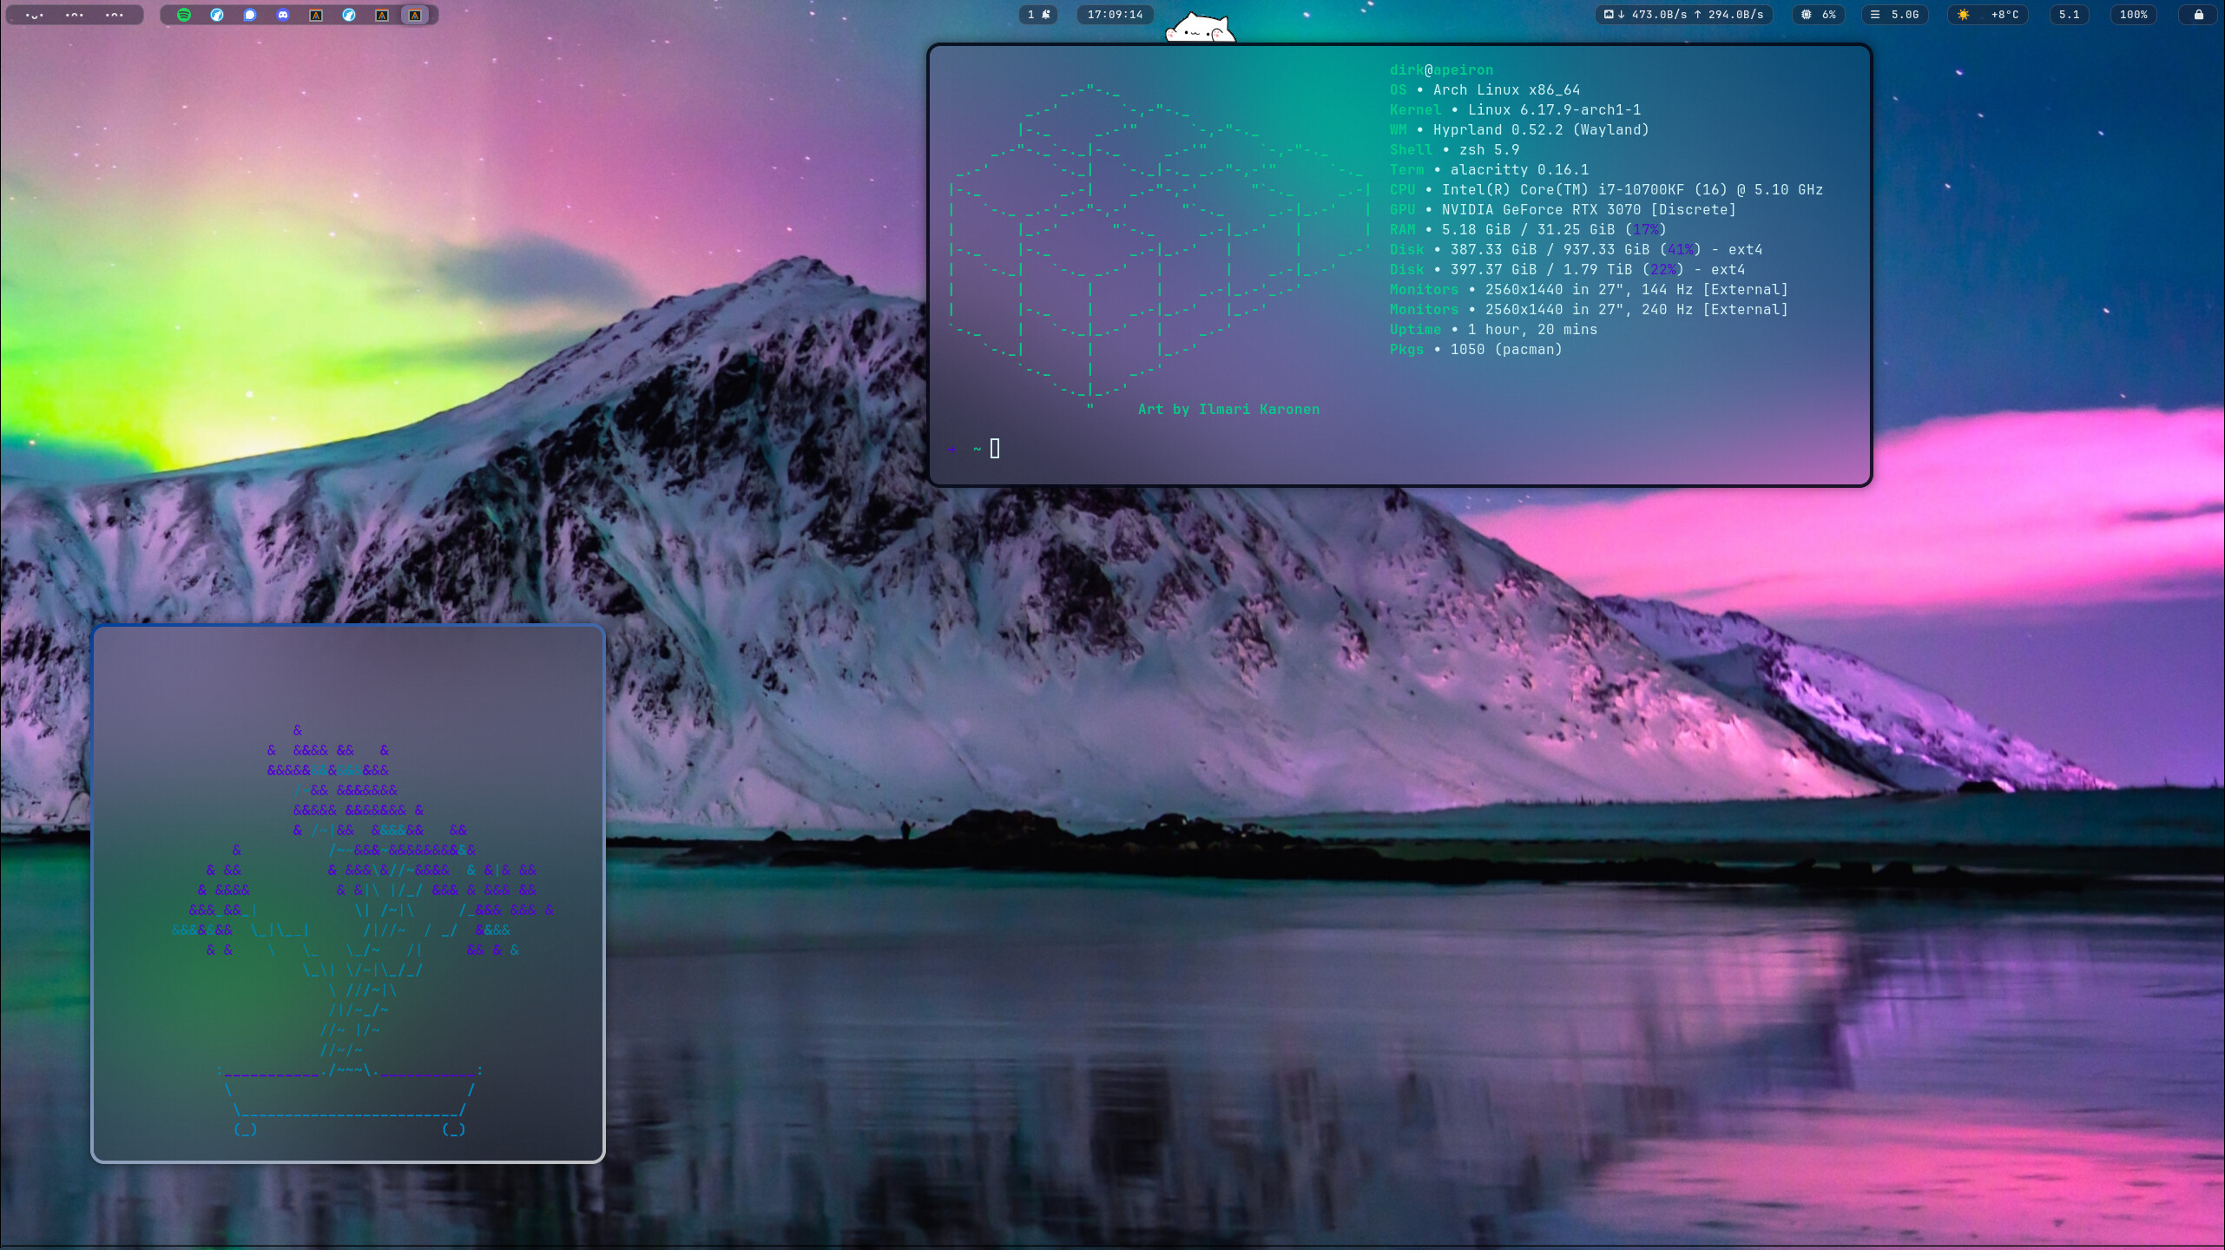2225x1250 pixels.
Task: Click the 100% volume indicator
Action: (2133, 15)
